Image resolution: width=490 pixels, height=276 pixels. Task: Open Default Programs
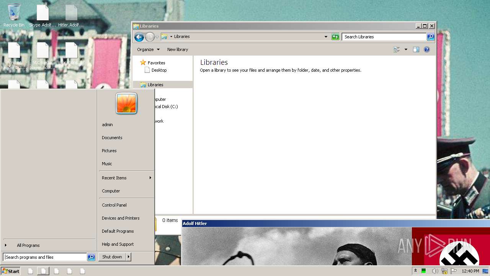tap(118, 231)
